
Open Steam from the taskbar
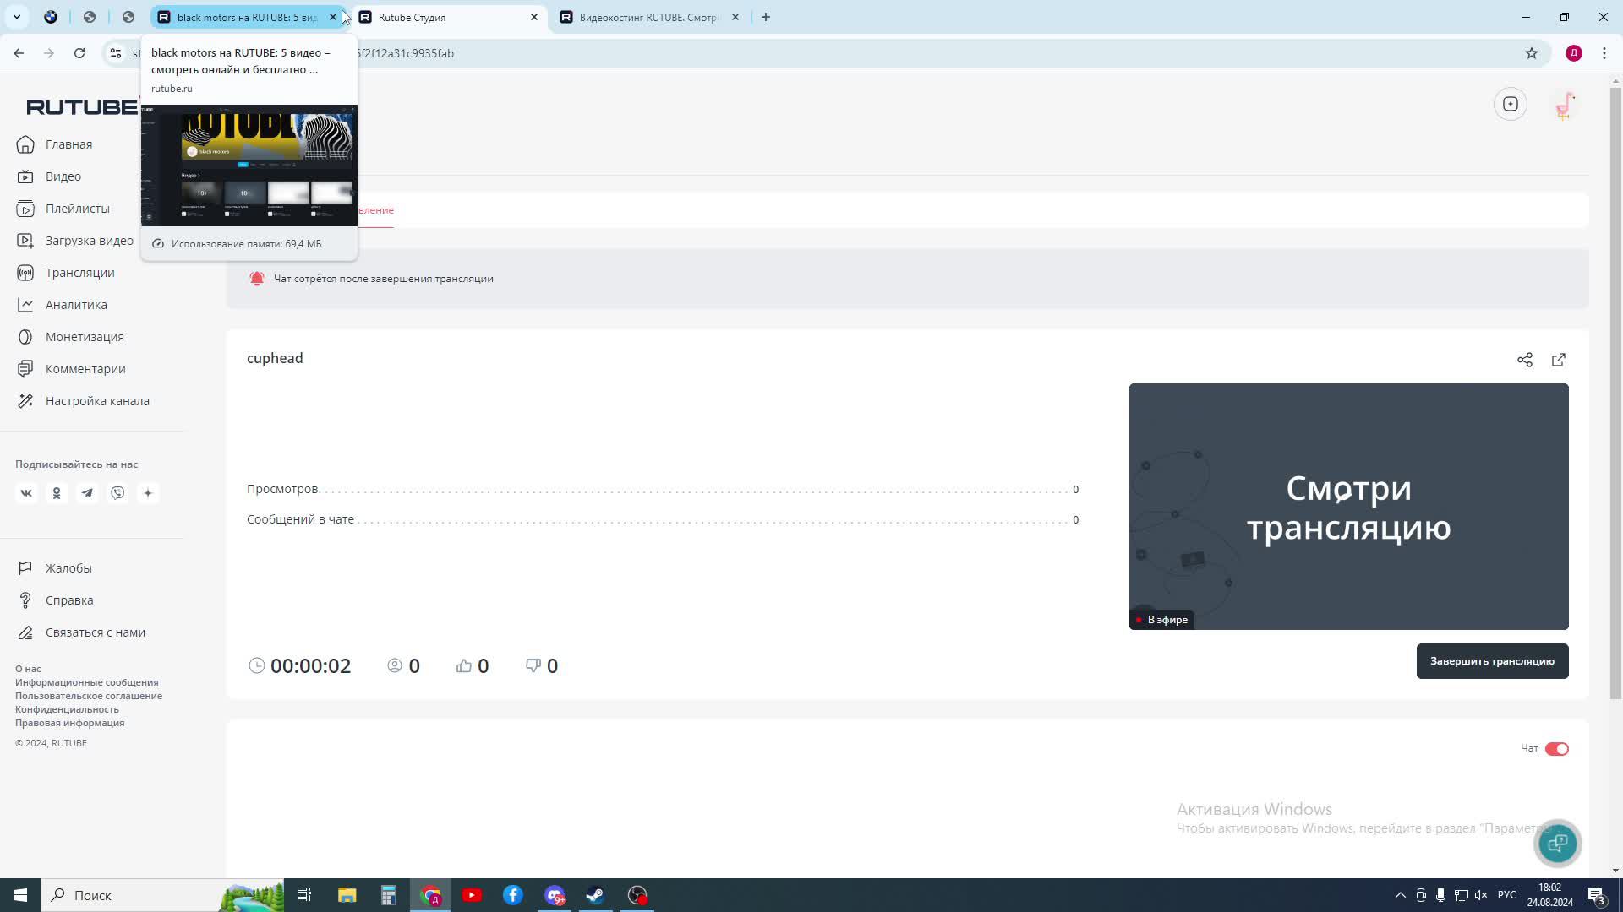point(595,895)
